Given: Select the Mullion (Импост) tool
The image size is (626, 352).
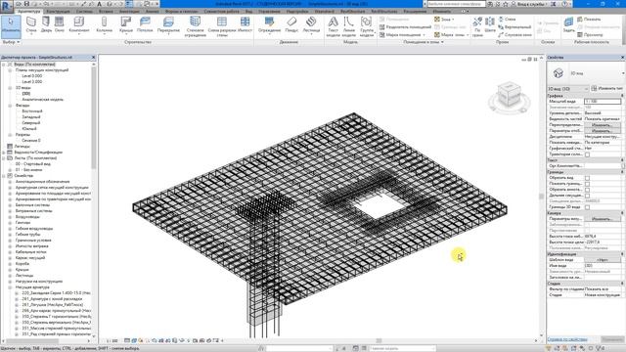Looking at the screenshot, I should pyautogui.click(x=245, y=24).
